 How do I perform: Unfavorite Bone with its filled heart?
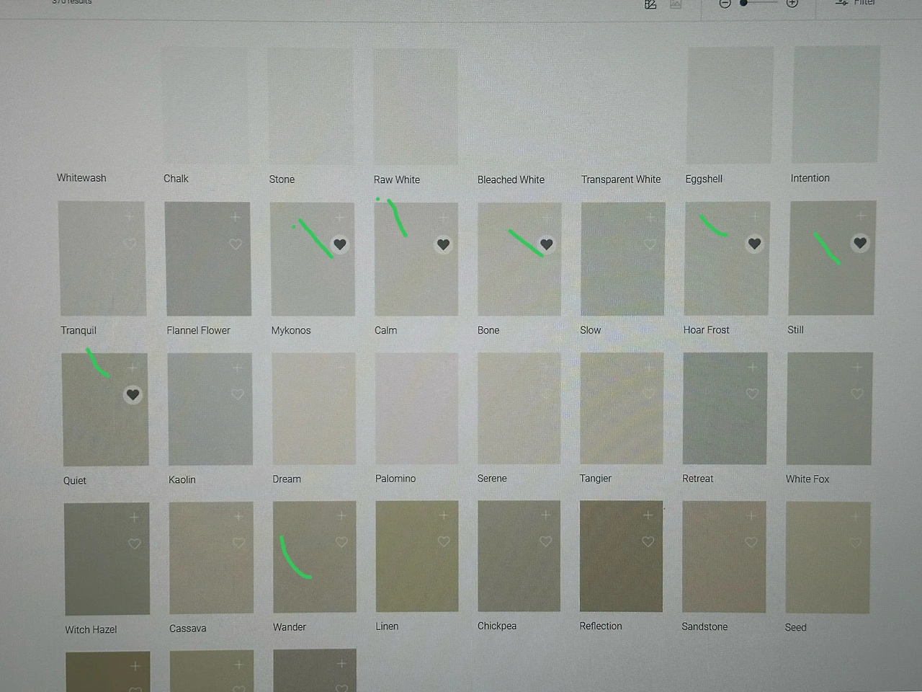point(547,244)
